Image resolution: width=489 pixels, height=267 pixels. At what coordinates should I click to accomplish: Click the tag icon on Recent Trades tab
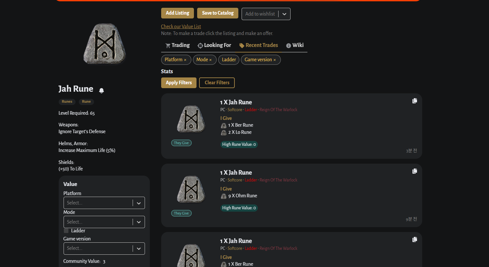242,46
